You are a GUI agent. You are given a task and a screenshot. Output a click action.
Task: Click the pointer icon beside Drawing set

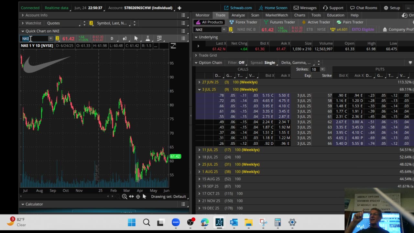point(144,196)
